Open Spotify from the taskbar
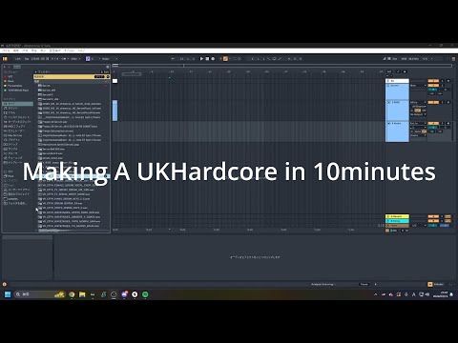This screenshot has width=458, height=343. pyautogui.click(x=145, y=294)
